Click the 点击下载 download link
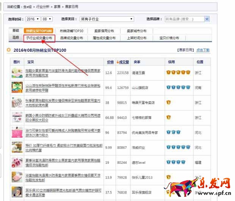Viewport: 235px width, 201px height. point(203,50)
